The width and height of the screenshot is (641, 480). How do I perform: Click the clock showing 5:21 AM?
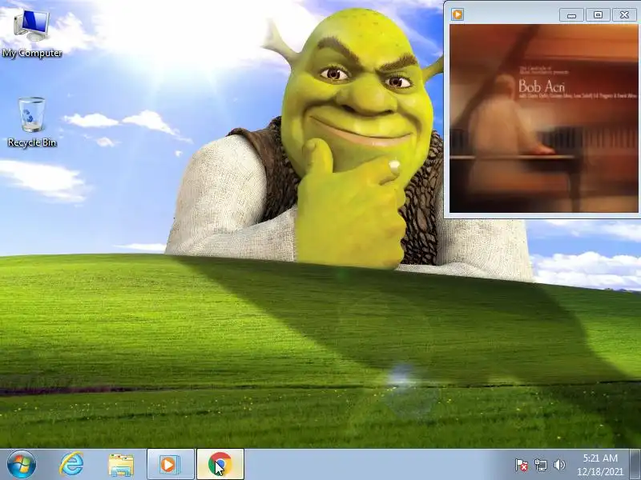(600, 458)
